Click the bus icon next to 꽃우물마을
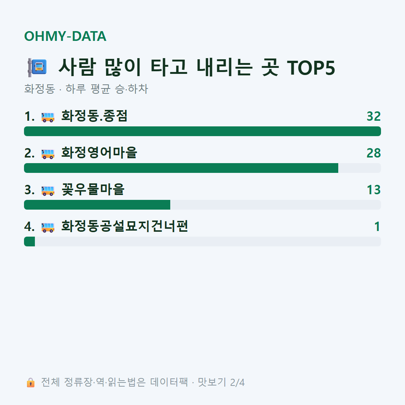This screenshot has height=405, width=405. point(48,190)
